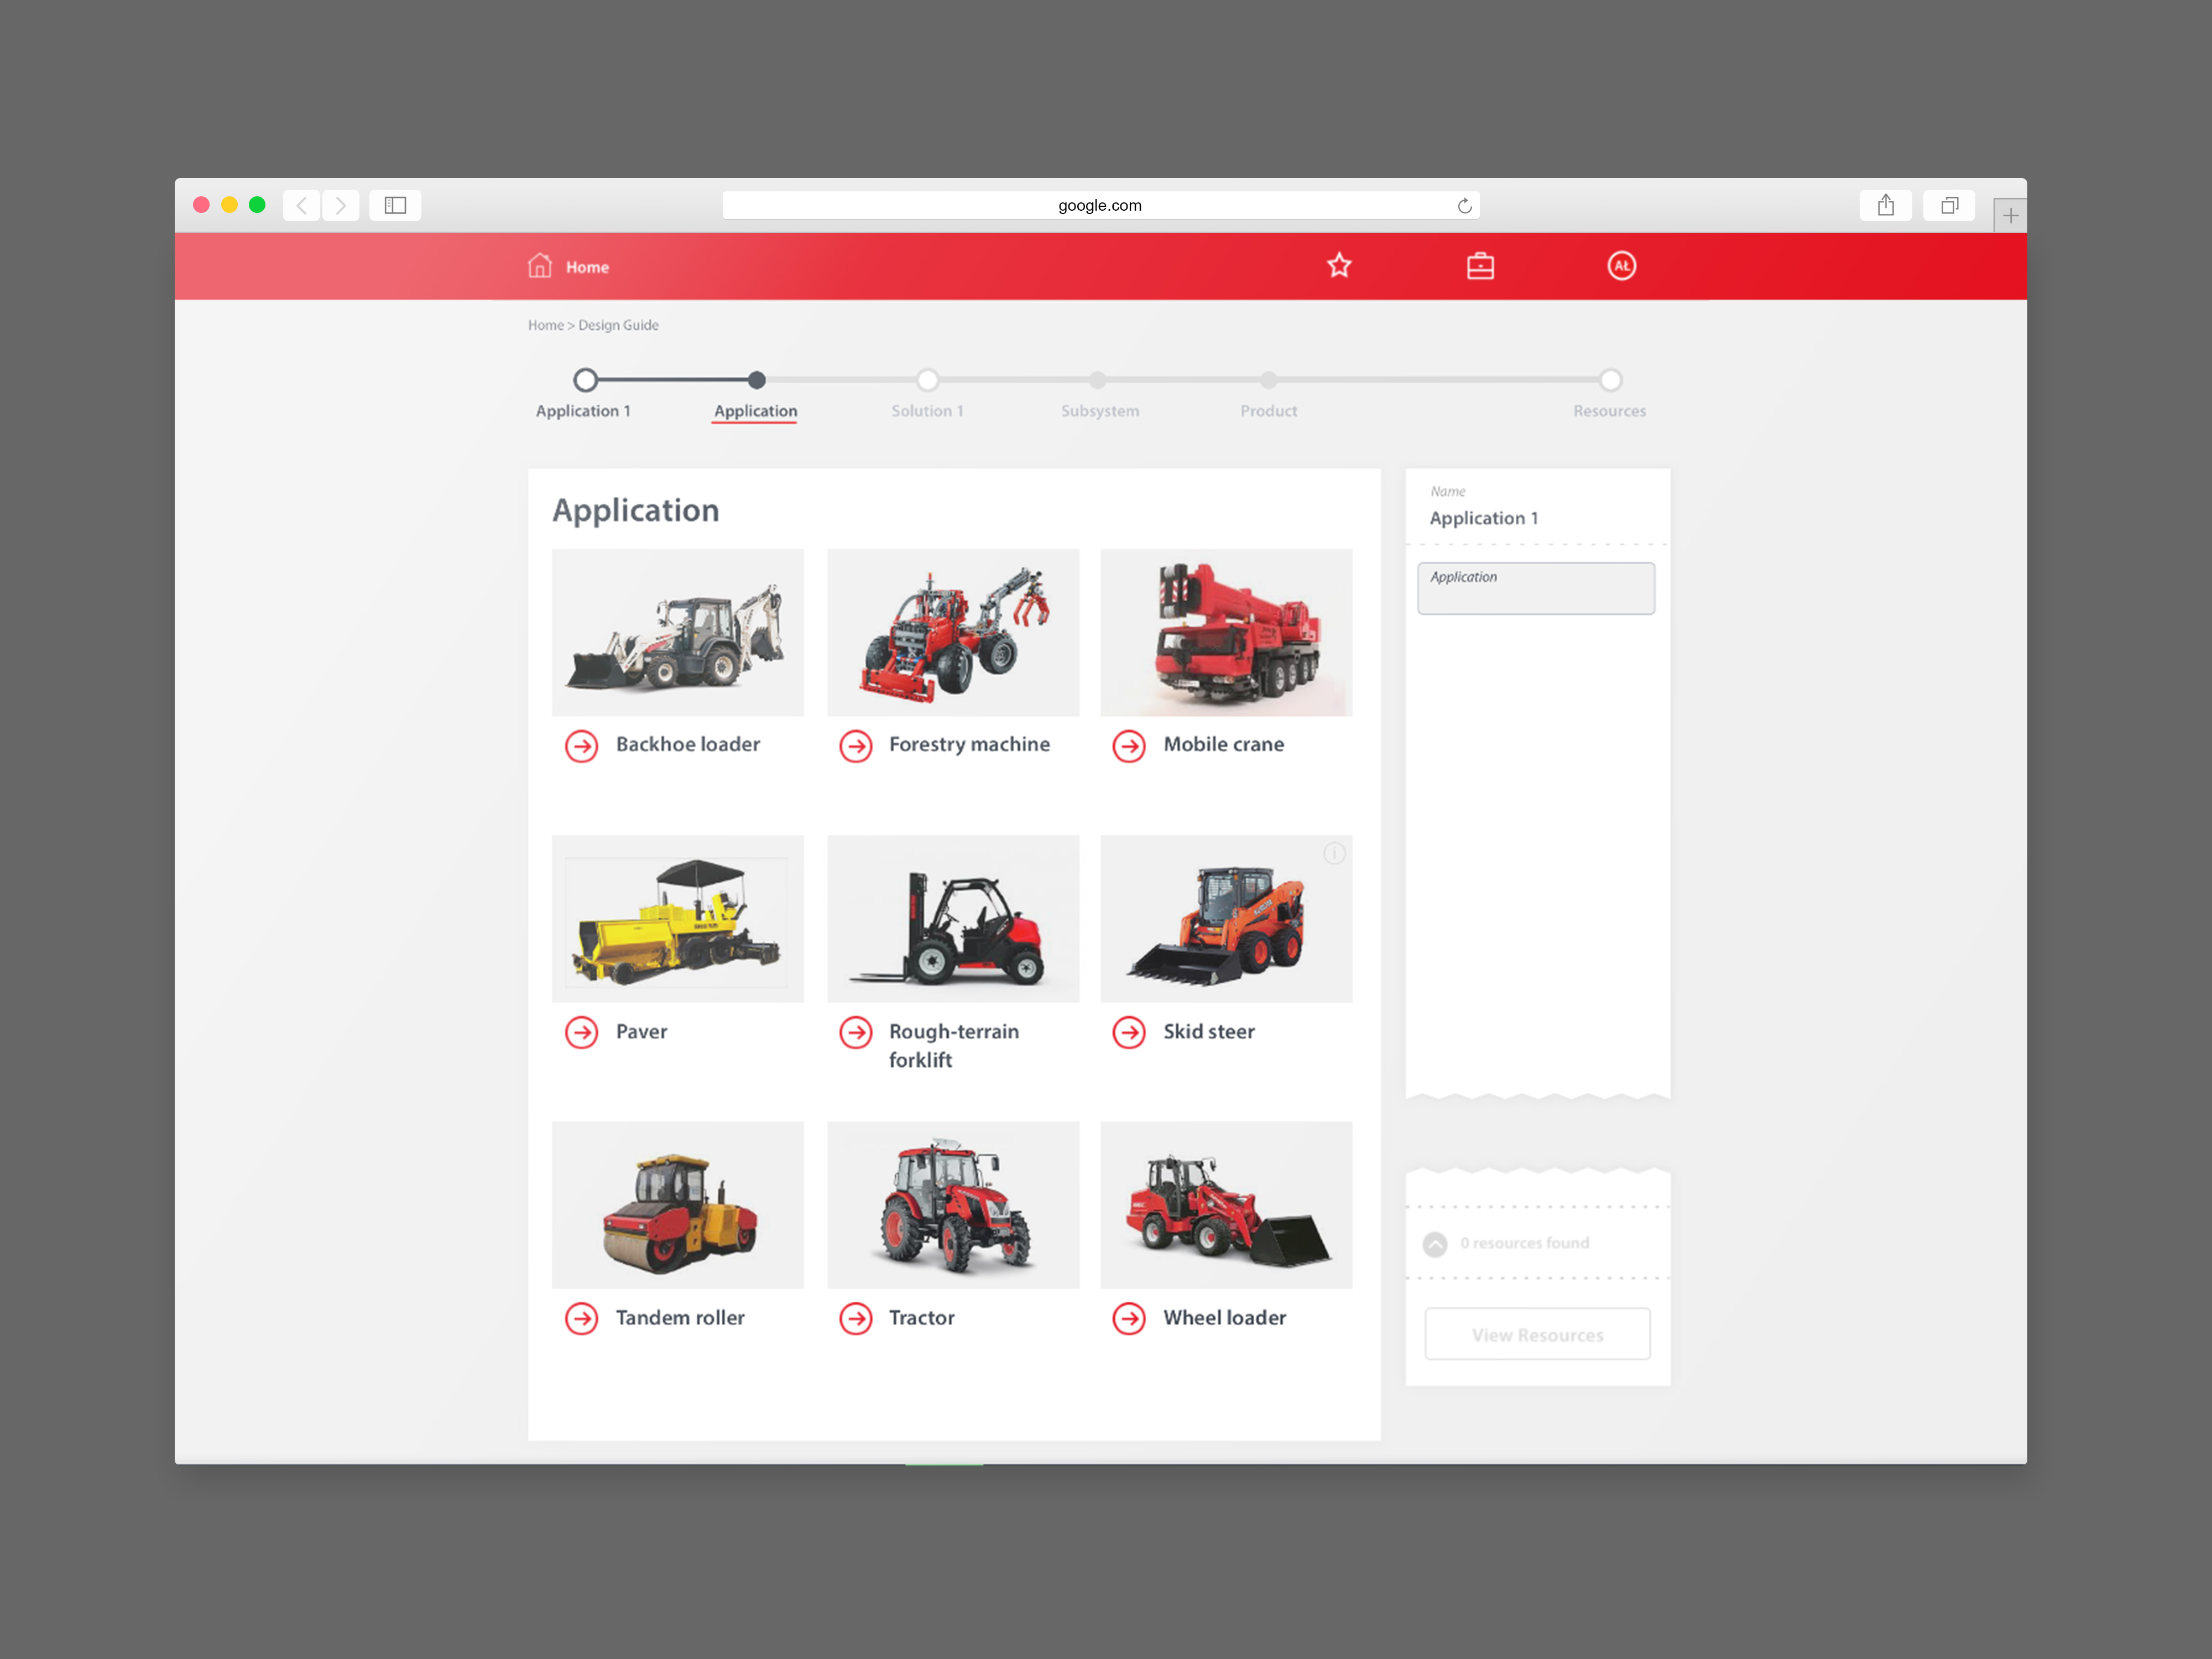Click the info icon on the Skid steer image

pyautogui.click(x=1334, y=853)
